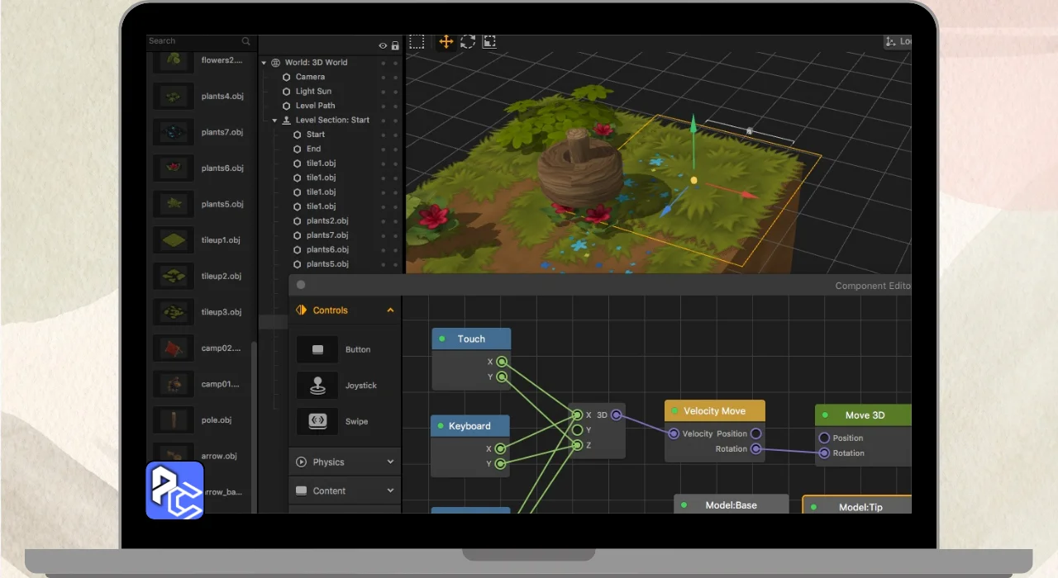Choose the rectangular selection tool
The width and height of the screenshot is (1058, 578).
coord(417,41)
